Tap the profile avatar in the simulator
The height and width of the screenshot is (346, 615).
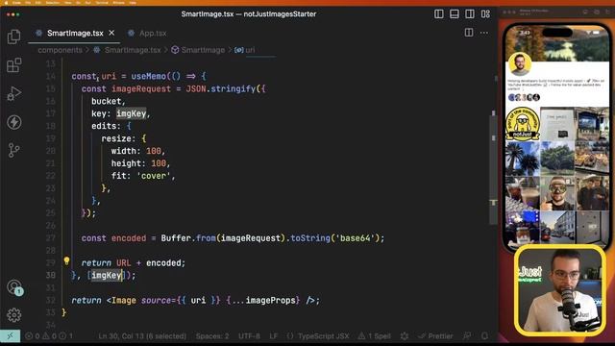click(x=520, y=63)
